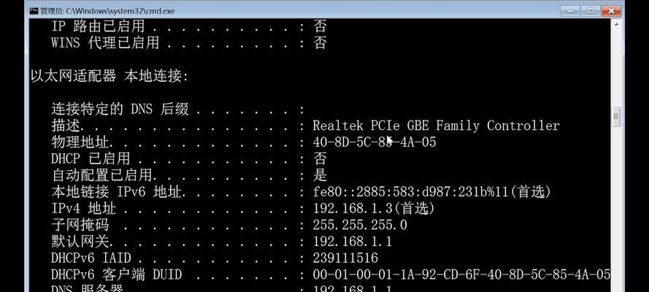Click the fe80 link-local IPv6 address
649x292 pixels.
[410, 191]
